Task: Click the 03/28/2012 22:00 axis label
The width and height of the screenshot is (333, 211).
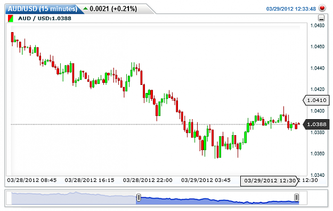Action: coord(148,181)
